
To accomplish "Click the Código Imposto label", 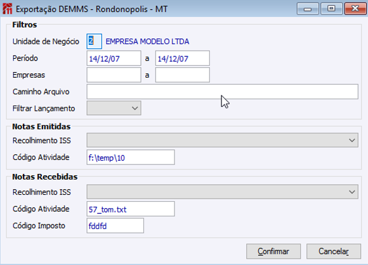I will [x=39, y=226].
